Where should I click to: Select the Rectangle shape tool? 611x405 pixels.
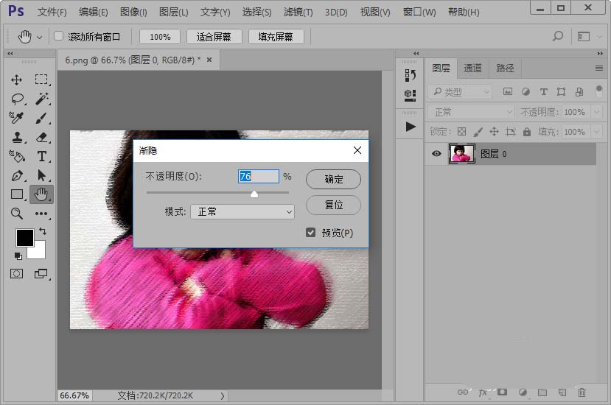[x=17, y=194]
